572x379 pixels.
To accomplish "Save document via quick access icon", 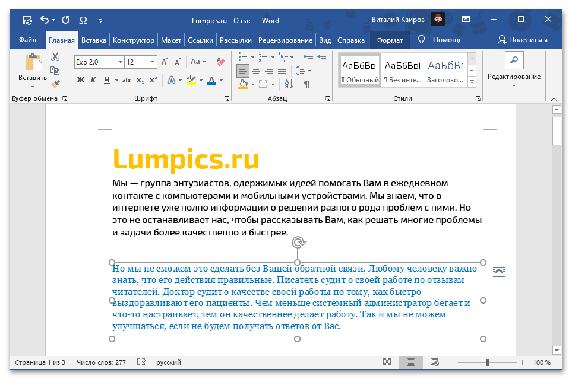I will coord(27,20).
